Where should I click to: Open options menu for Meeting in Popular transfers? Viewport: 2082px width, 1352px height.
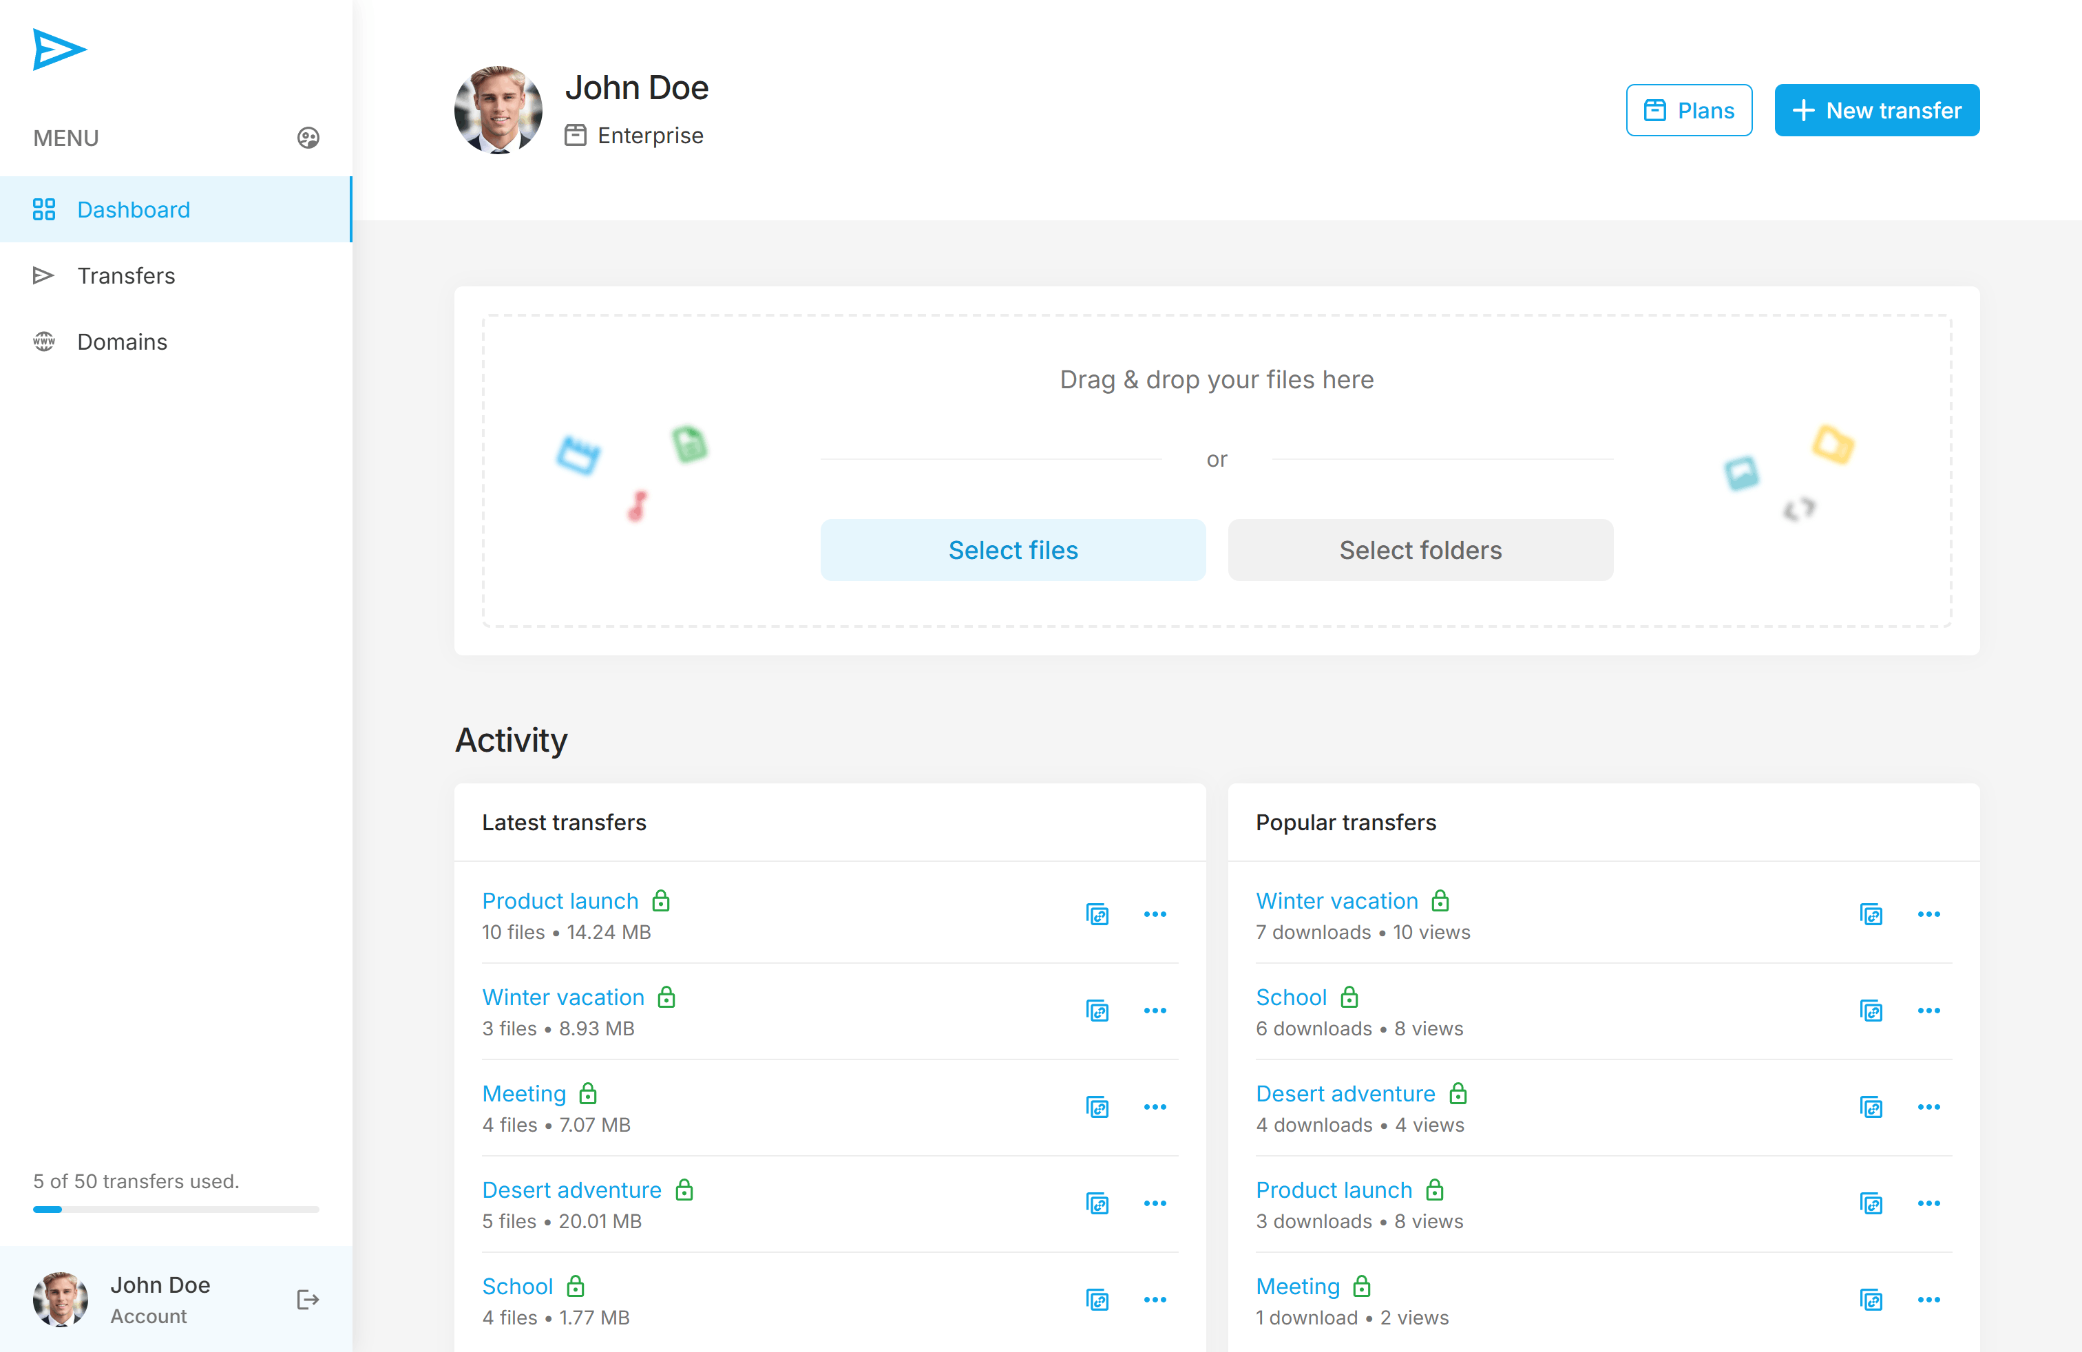pyautogui.click(x=1931, y=1300)
